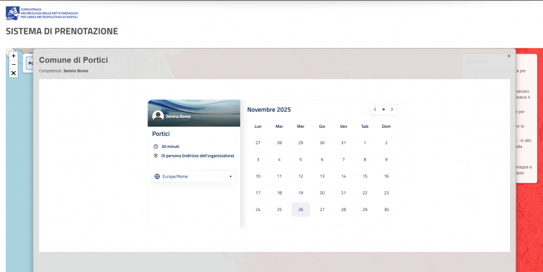Screen dimensions: 543x272
Task: Click the SISTEMA DI PRENOTAZIONE heading
Action: (62, 31)
